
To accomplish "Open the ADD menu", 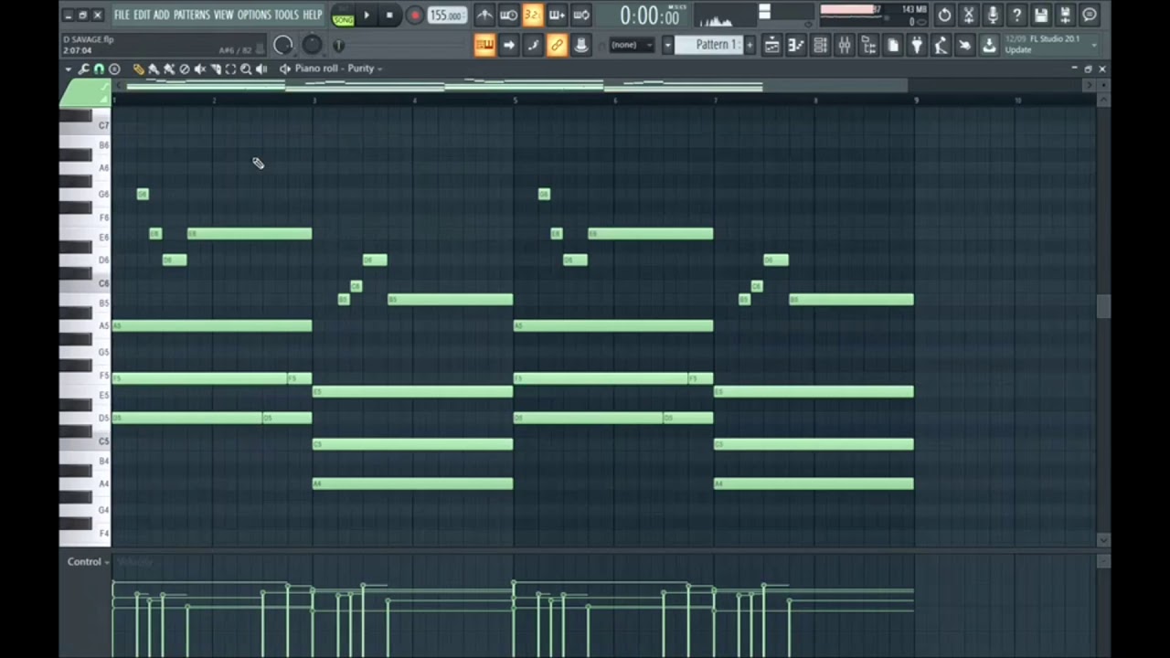I will 162,15.
